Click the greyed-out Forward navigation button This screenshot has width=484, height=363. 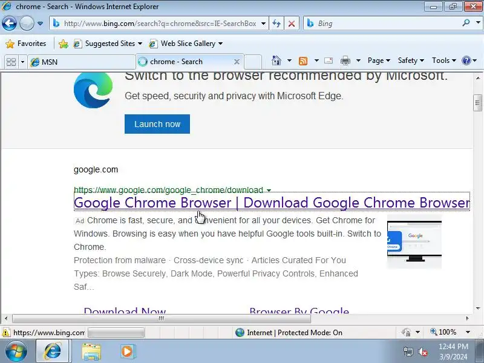click(27, 23)
